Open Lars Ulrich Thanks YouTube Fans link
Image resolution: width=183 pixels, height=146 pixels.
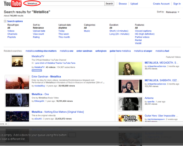click(x=55, y=63)
